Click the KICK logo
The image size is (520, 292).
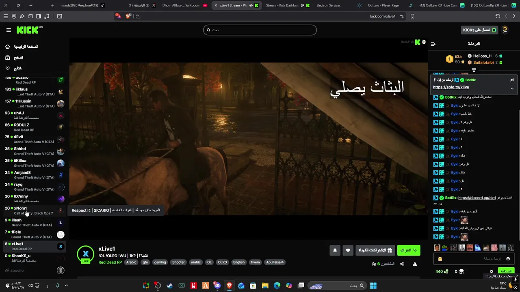click(29, 30)
